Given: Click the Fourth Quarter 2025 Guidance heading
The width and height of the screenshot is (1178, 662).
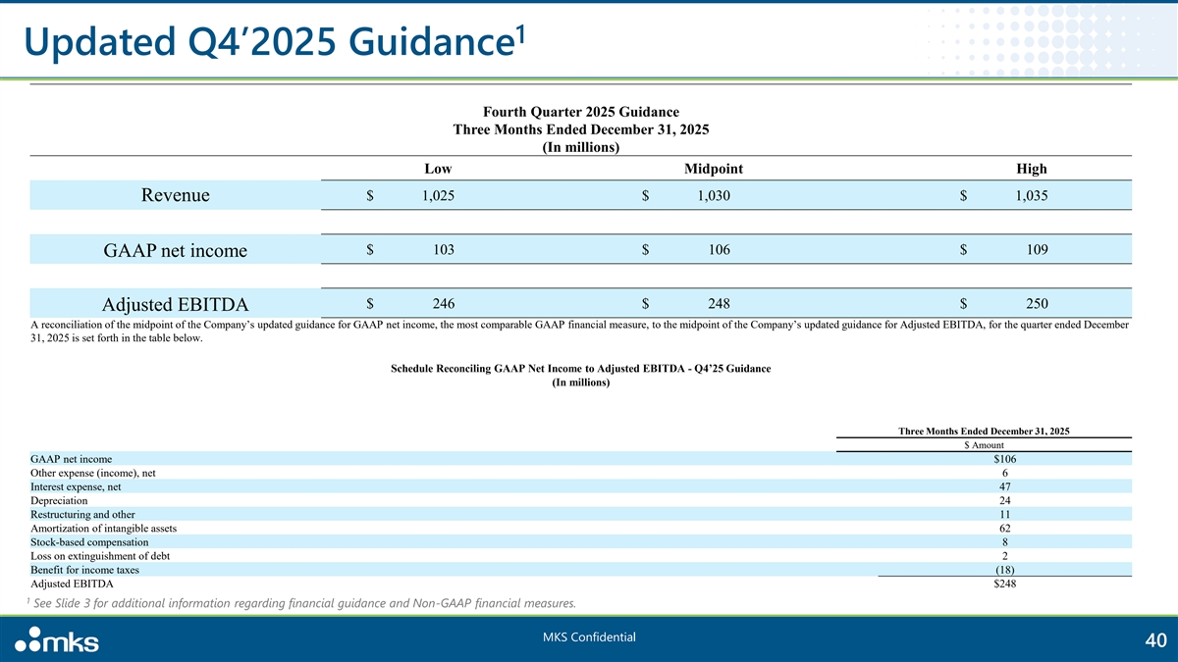Looking at the screenshot, I should (x=580, y=112).
